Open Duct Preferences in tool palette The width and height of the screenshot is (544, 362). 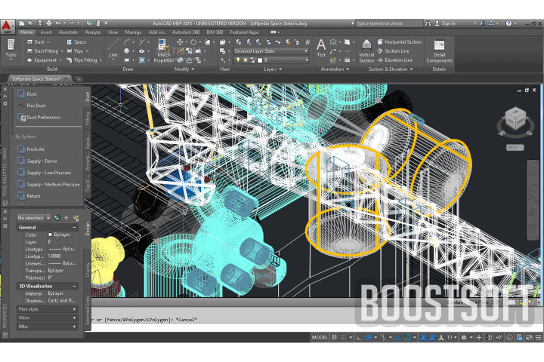[x=42, y=118]
